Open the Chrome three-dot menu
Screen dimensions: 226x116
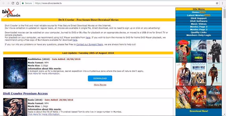point(222,3)
